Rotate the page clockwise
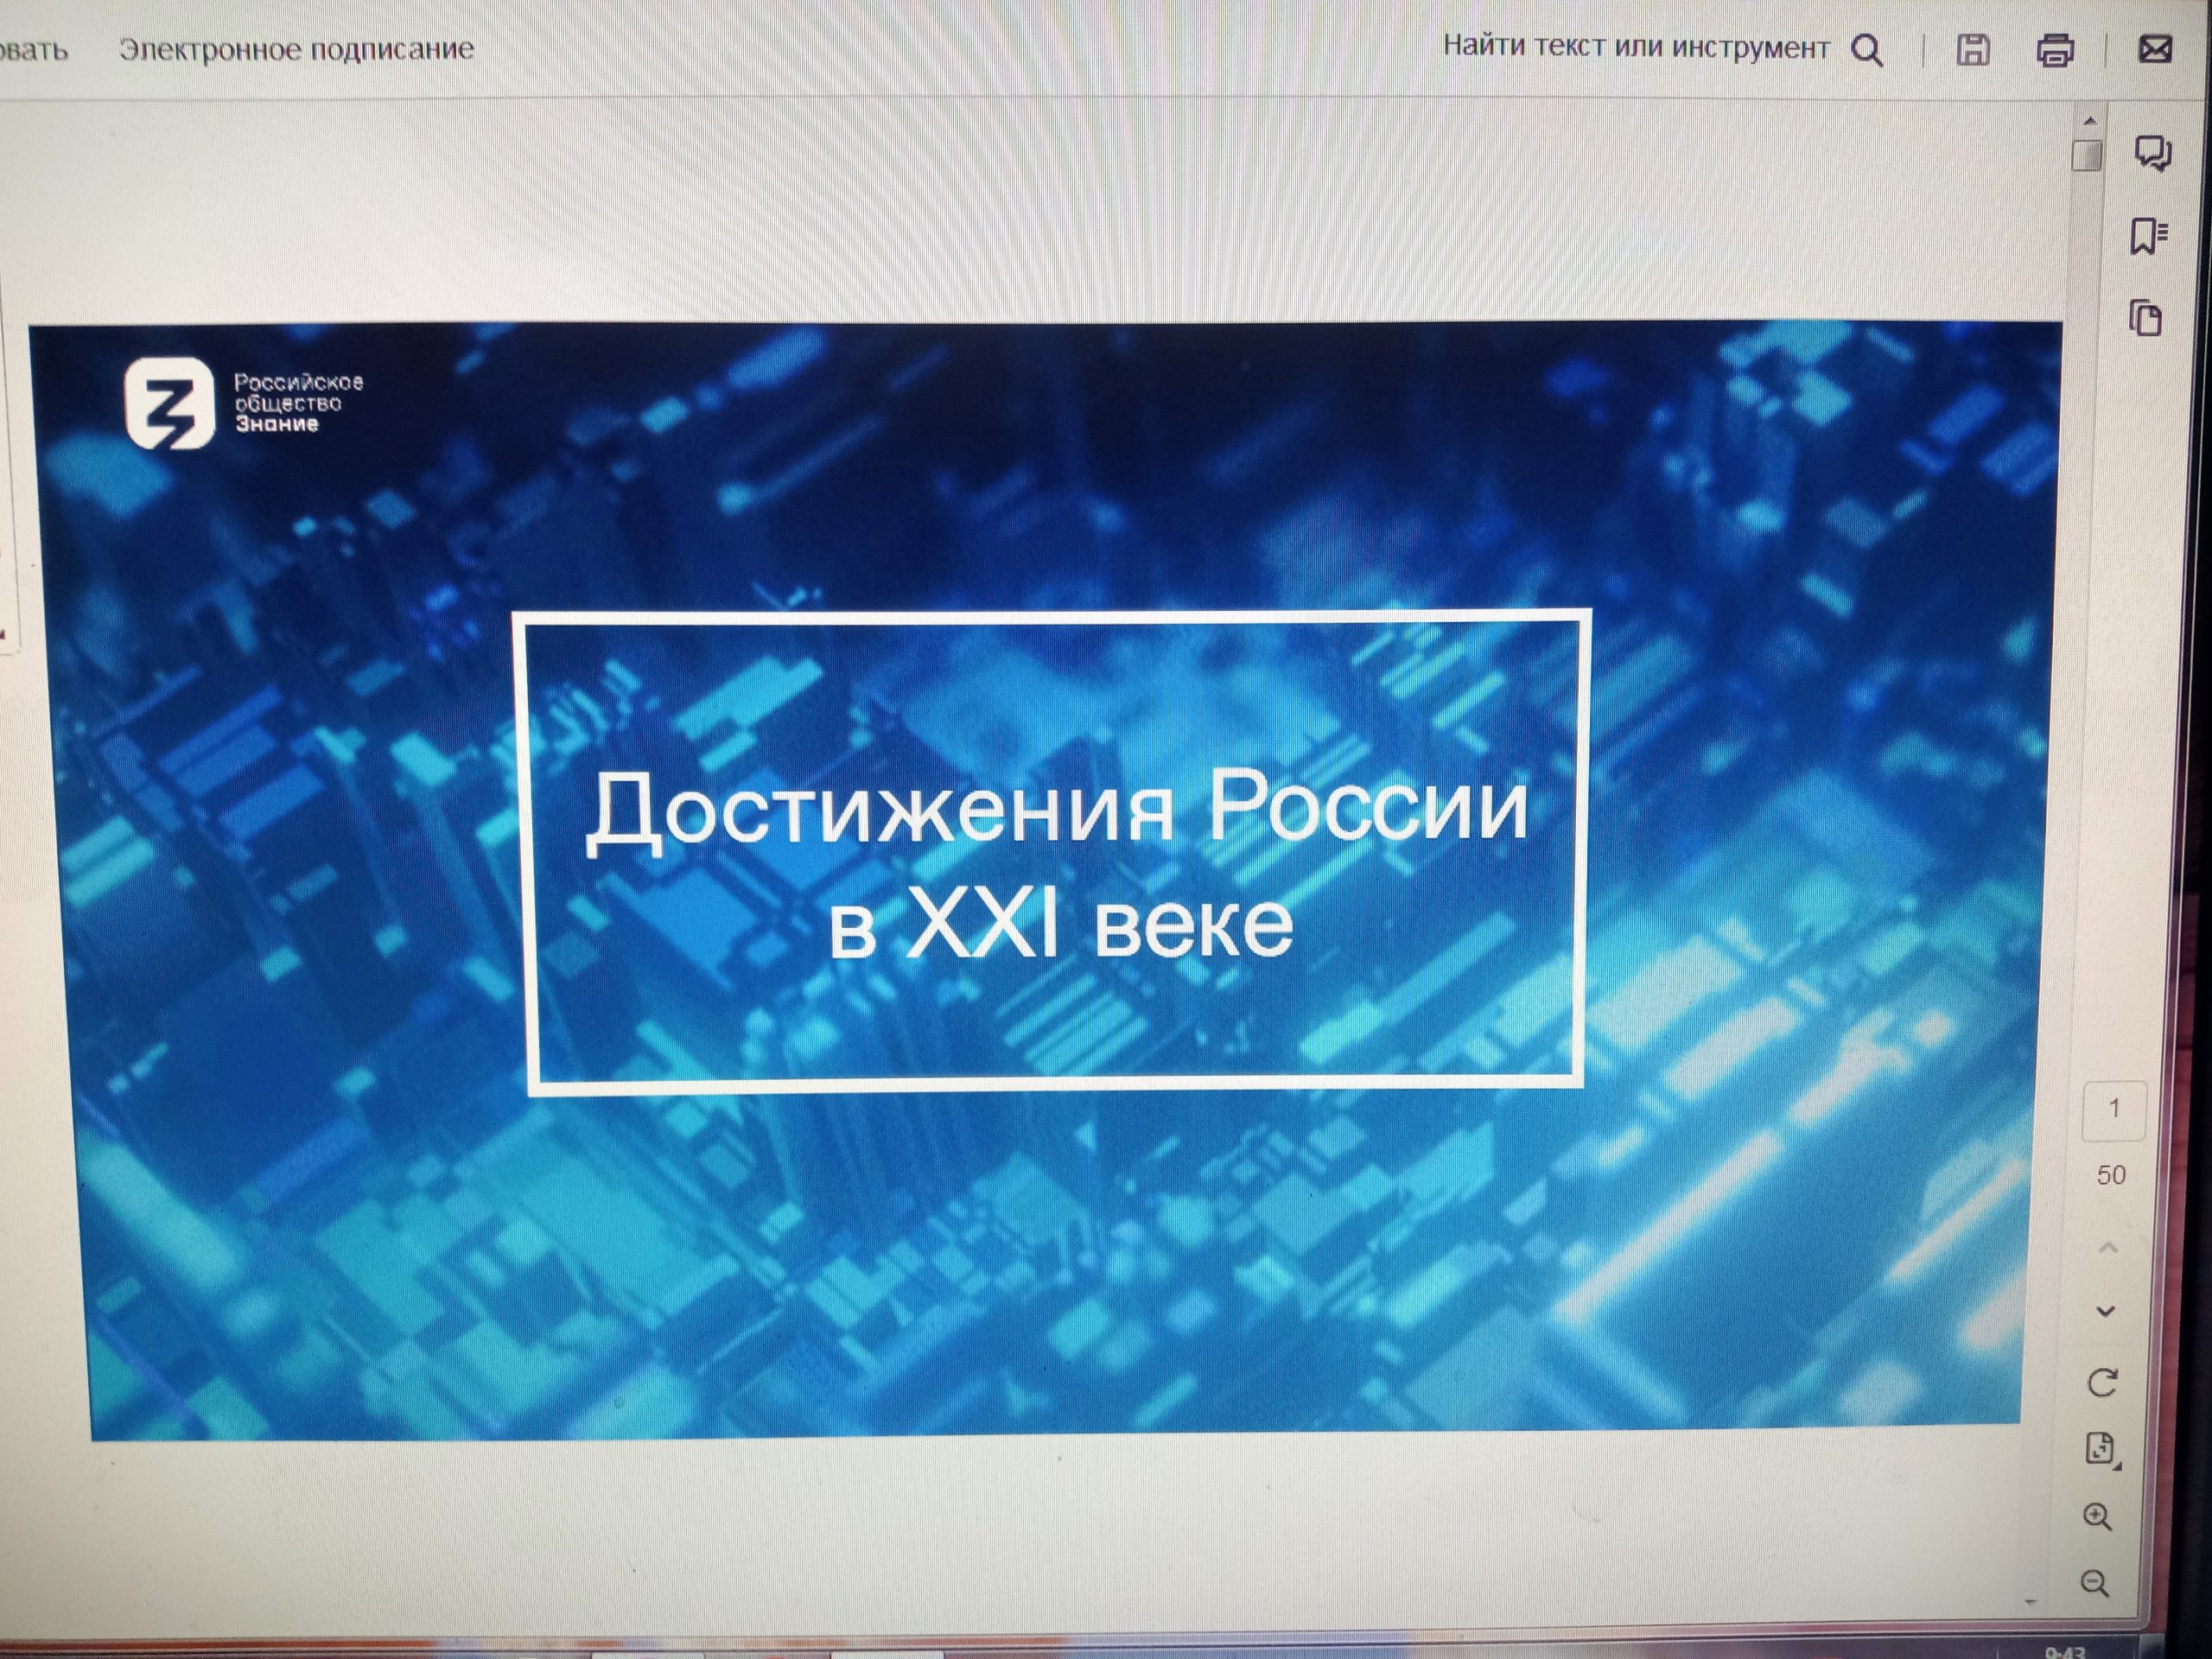This screenshot has width=2212, height=1659. [x=2103, y=1383]
